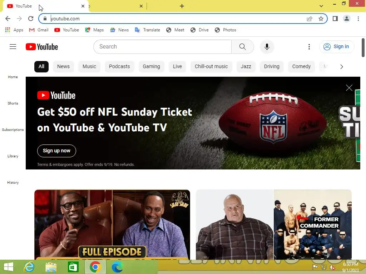
Task: Open the Gmail bookmark
Action: [39, 30]
